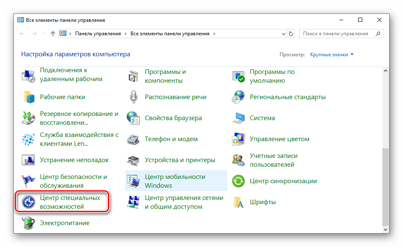403x247 pixels.
Task: Click the vertical scrollbar thumb
Action: (385, 187)
